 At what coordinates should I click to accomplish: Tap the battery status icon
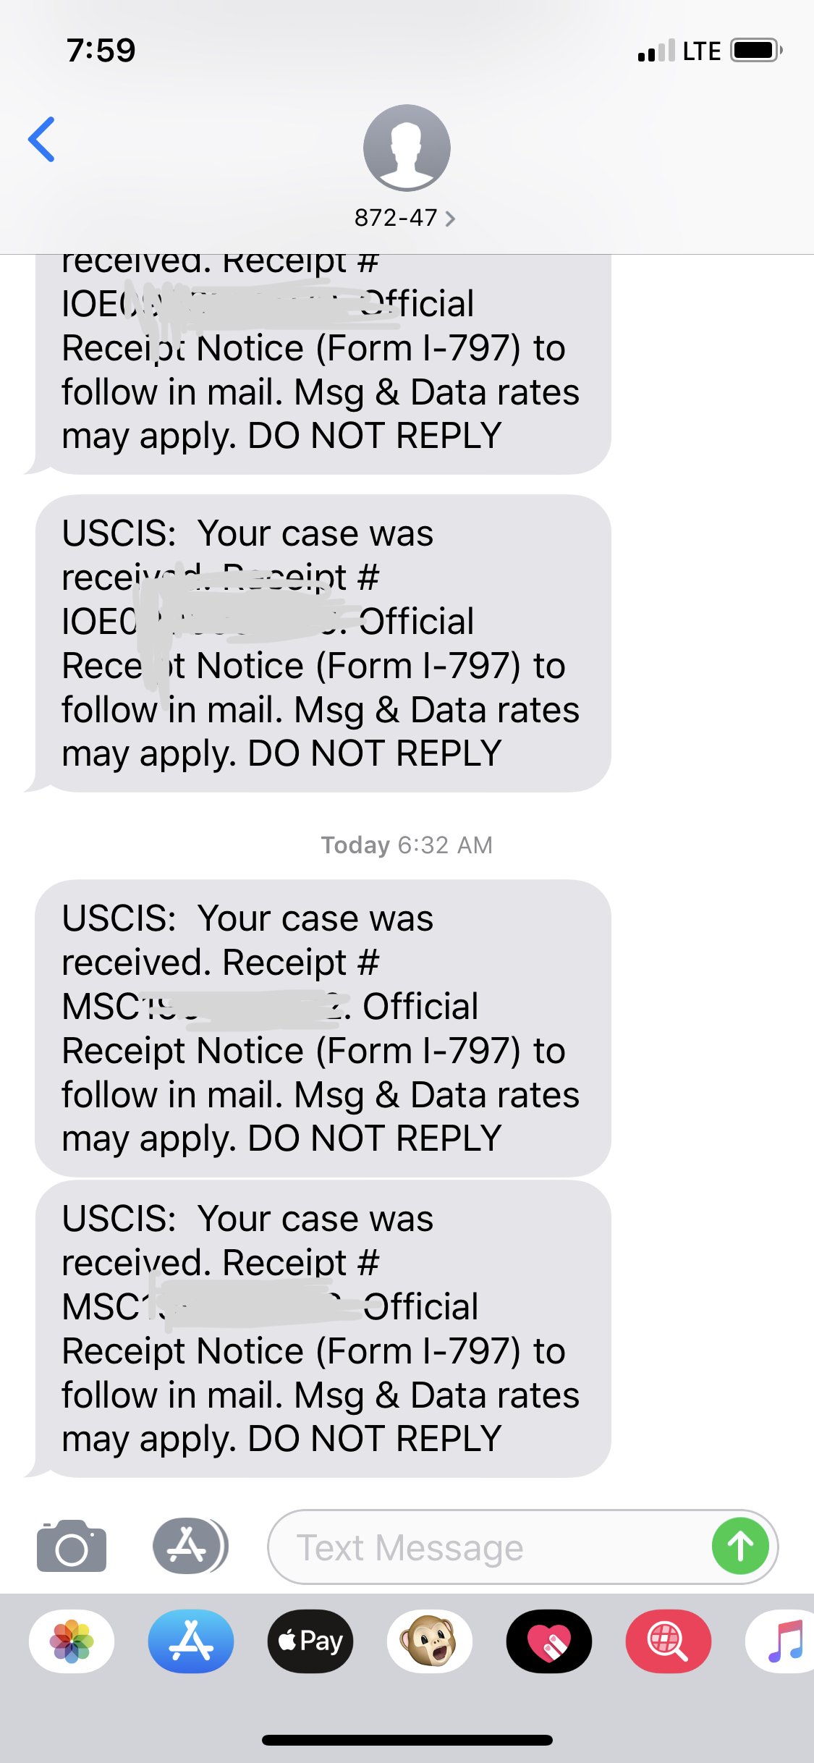tap(756, 51)
